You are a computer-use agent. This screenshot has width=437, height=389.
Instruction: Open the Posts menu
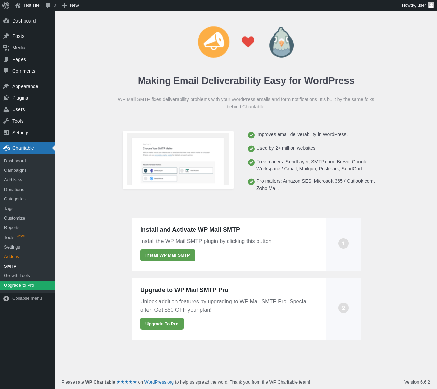coord(27,36)
